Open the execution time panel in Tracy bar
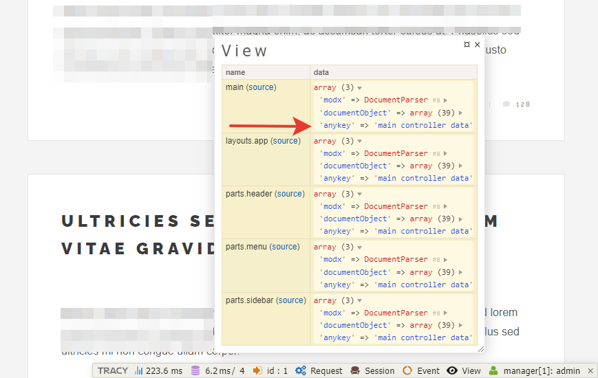598x378 pixels. click(159, 370)
